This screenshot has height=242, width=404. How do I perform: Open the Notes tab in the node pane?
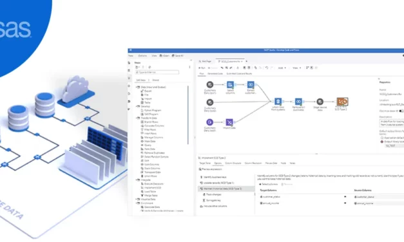click(293, 163)
